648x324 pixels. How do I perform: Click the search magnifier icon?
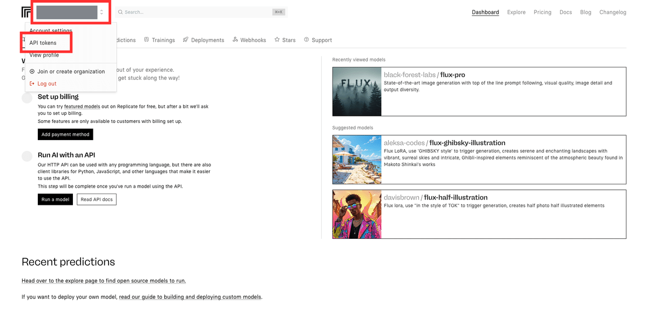click(x=120, y=12)
